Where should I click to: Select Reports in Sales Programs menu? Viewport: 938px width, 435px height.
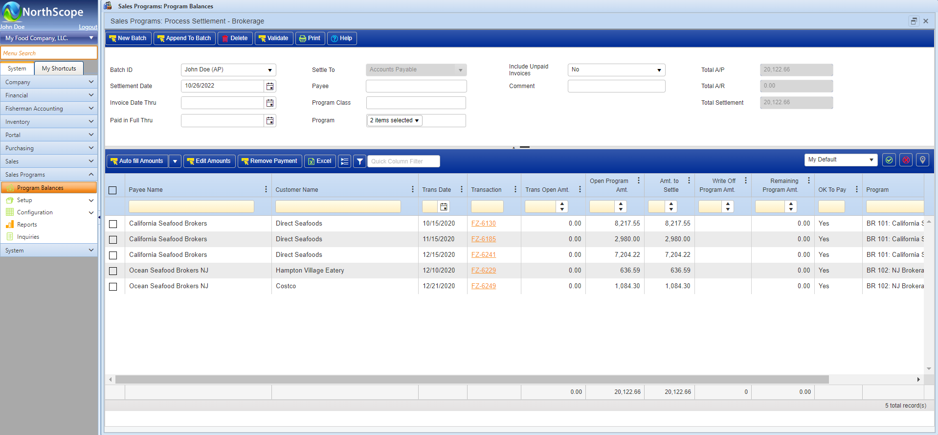[27, 225]
